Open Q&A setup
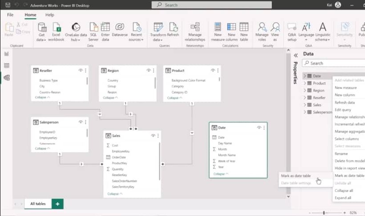The width and height of the screenshot is (365, 216). point(292,32)
